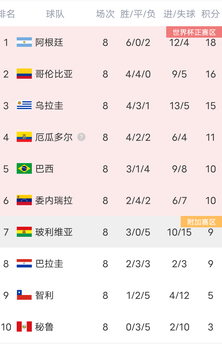Click the Peru flag icon
The width and height of the screenshot is (222, 344).
point(24,326)
